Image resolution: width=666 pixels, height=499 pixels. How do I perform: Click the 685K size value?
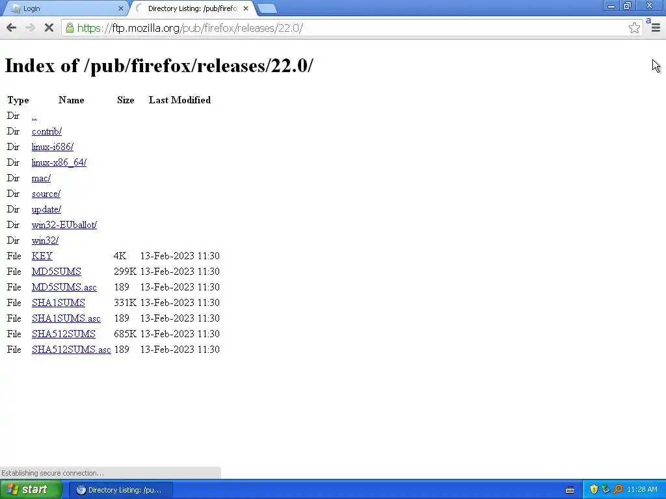[126, 334]
